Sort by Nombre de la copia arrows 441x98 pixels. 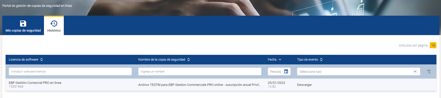click(x=189, y=60)
